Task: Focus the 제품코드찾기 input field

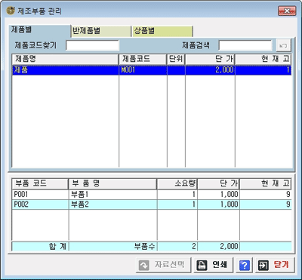Action: [x=92, y=45]
